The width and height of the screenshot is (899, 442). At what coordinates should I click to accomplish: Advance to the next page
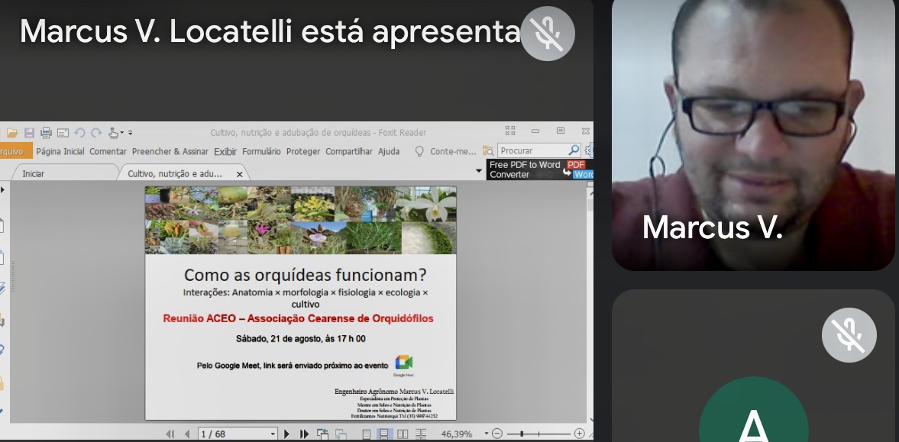point(286,434)
